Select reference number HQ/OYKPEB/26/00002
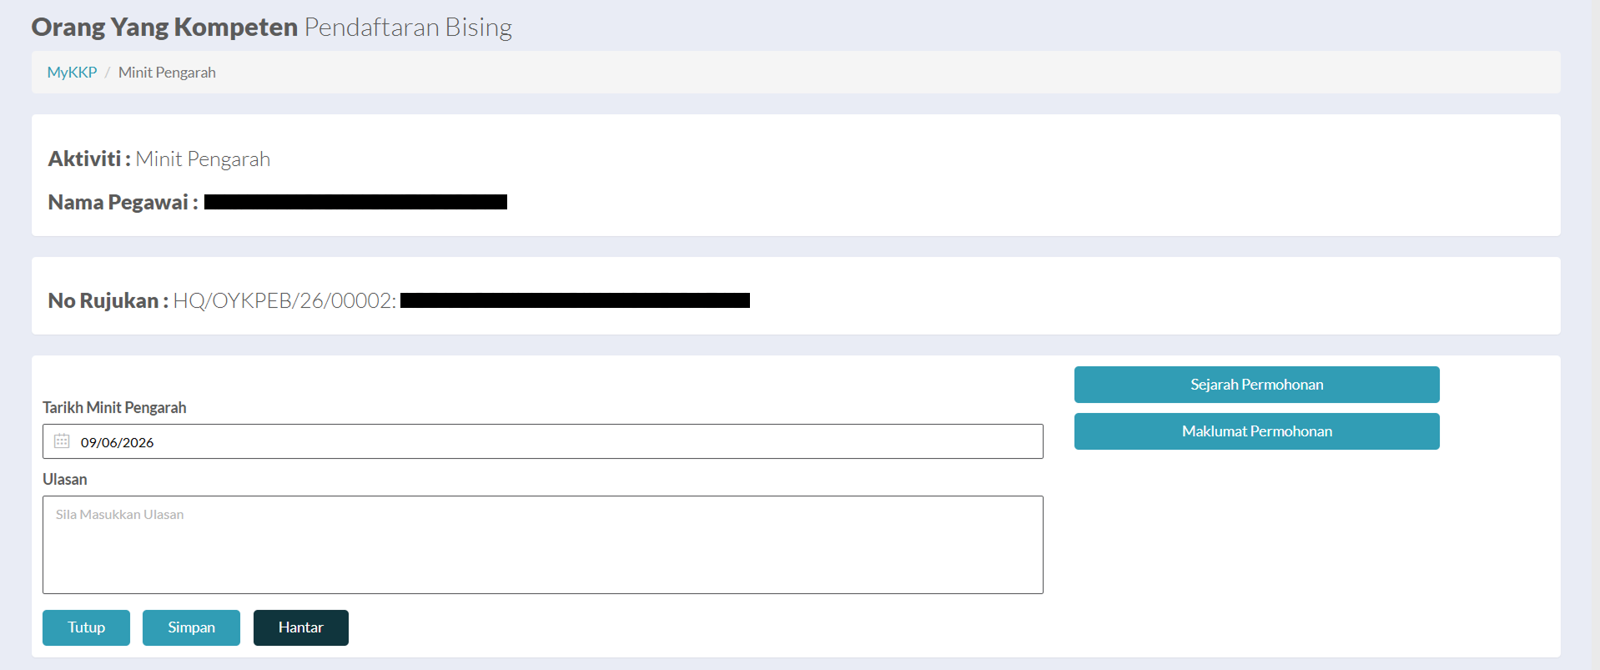Image resolution: width=1600 pixels, height=670 pixels. click(284, 300)
